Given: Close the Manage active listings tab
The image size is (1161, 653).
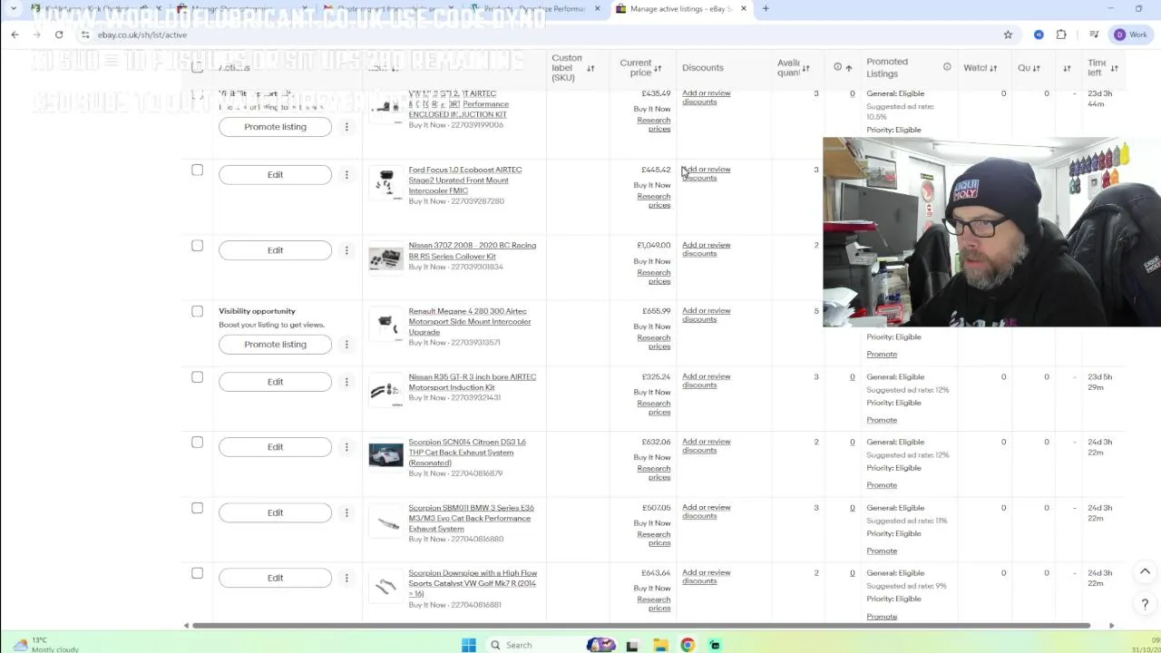Looking at the screenshot, I should click(x=743, y=8).
